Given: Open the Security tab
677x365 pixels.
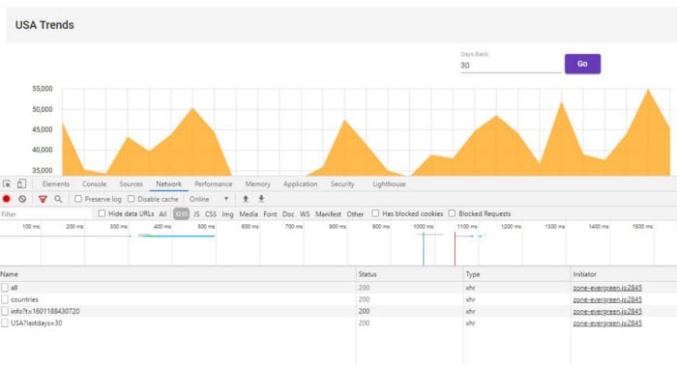Looking at the screenshot, I should point(342,184).
